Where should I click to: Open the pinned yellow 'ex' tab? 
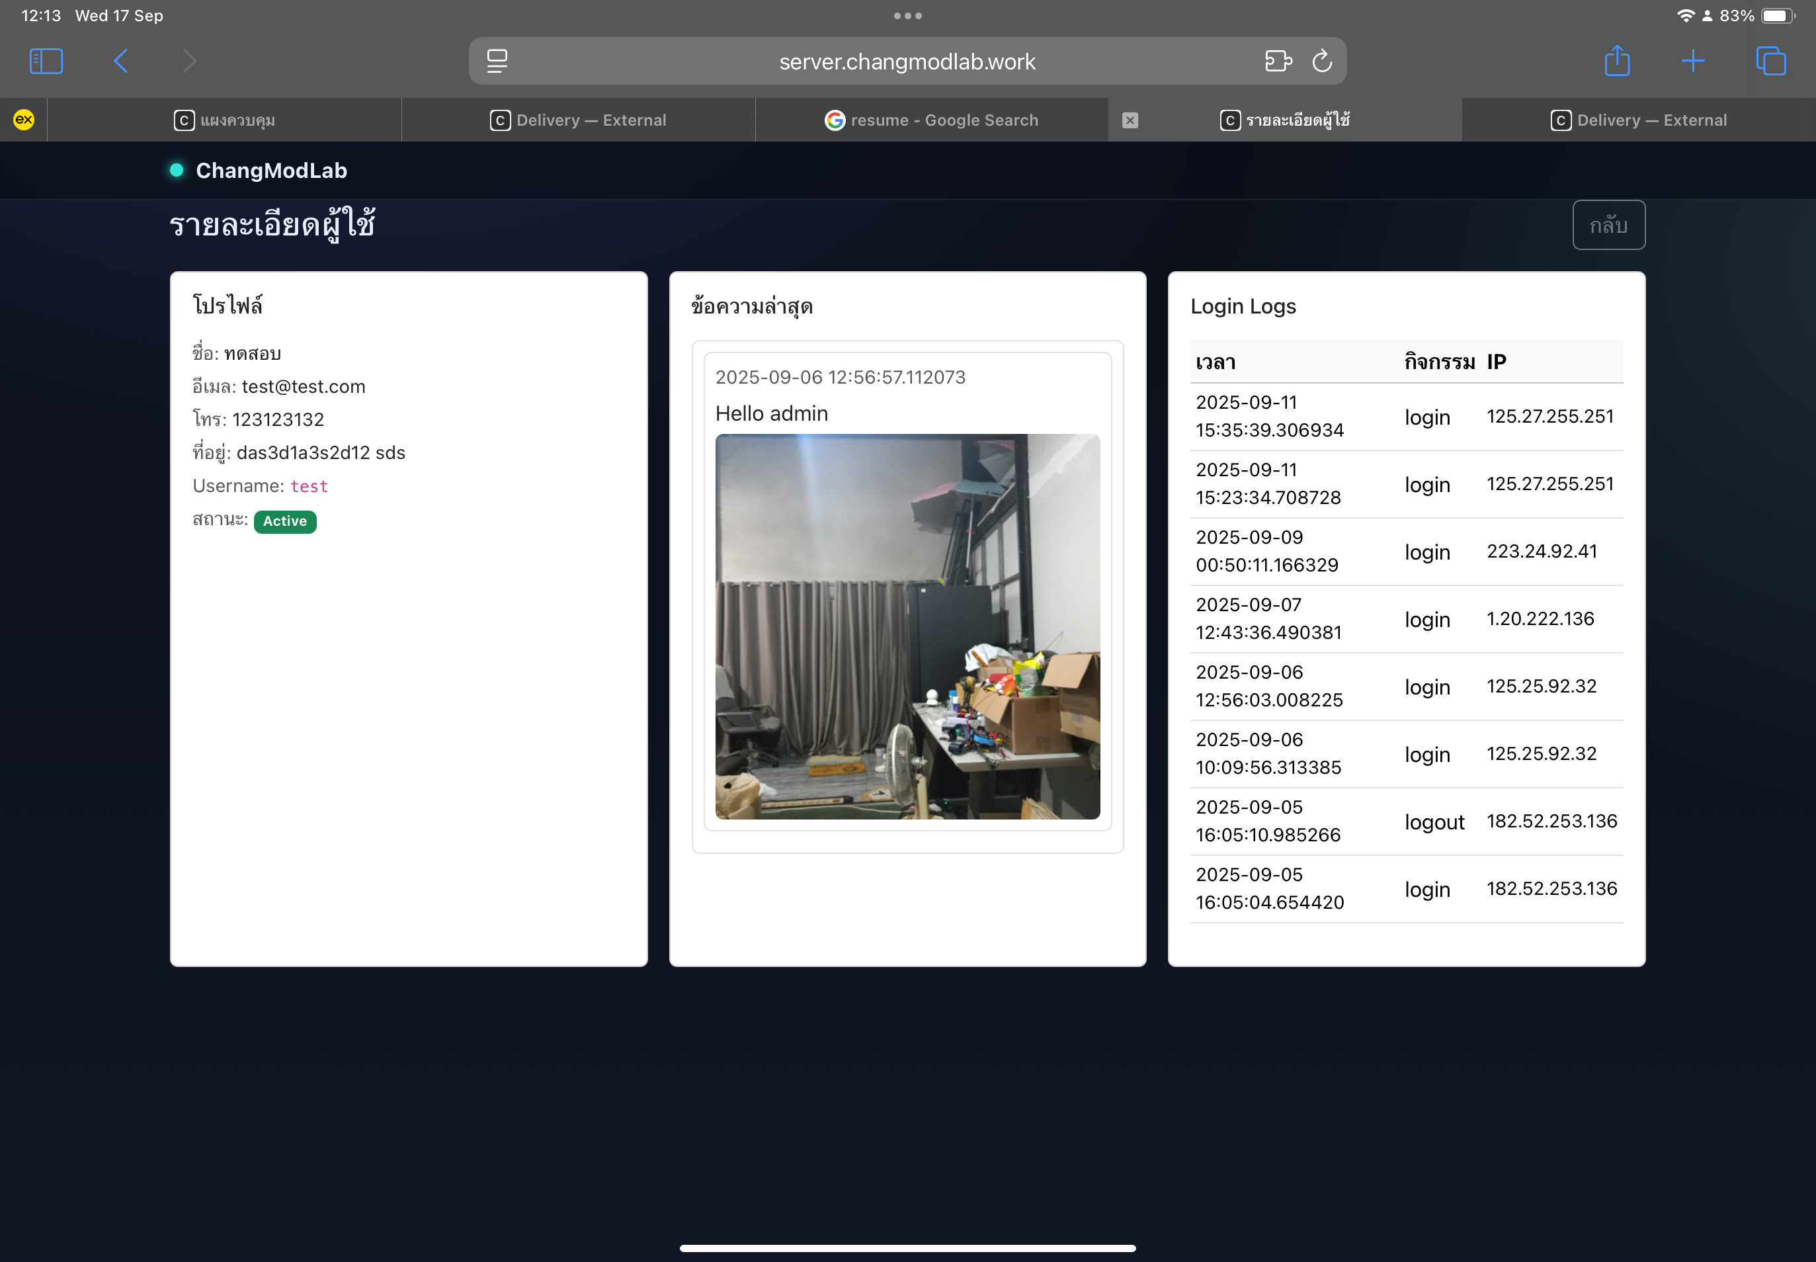pos(24,120)
